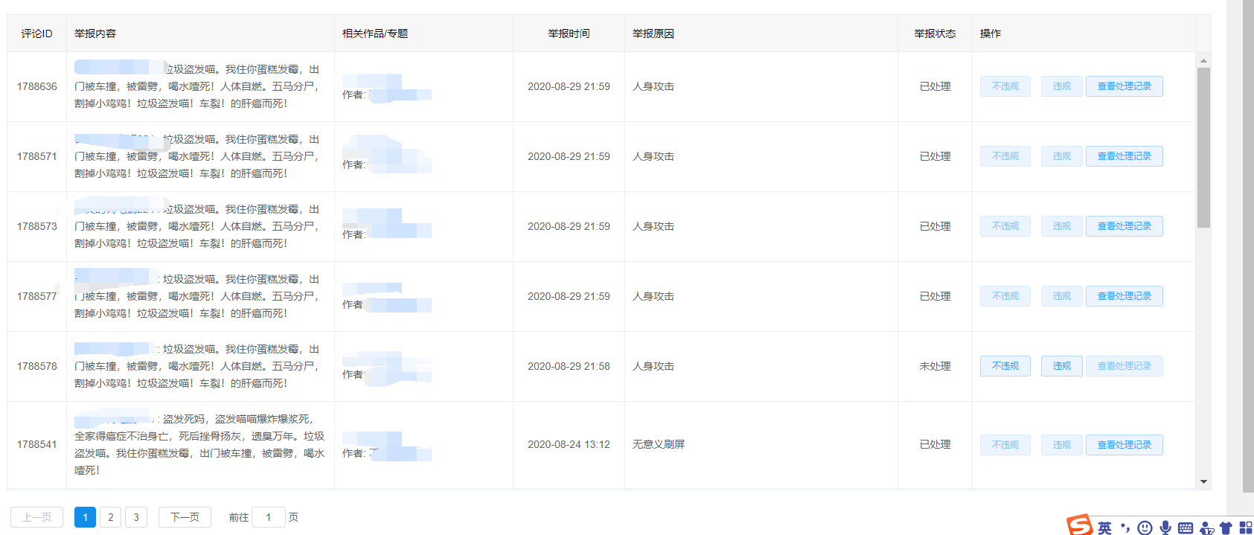1254x535 pixels.
Task: Select comment ID 1788573 cell
Action: point(36,226)
